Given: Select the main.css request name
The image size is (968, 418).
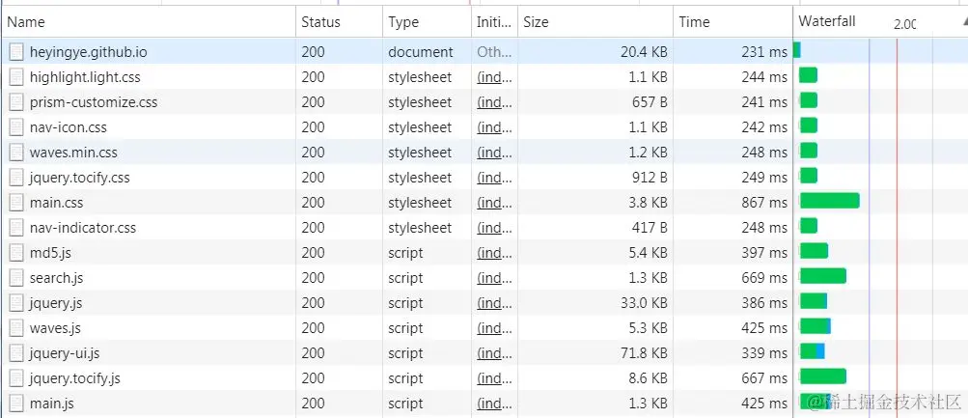Looking at the screenshot, I should click(x=56, y=203).
